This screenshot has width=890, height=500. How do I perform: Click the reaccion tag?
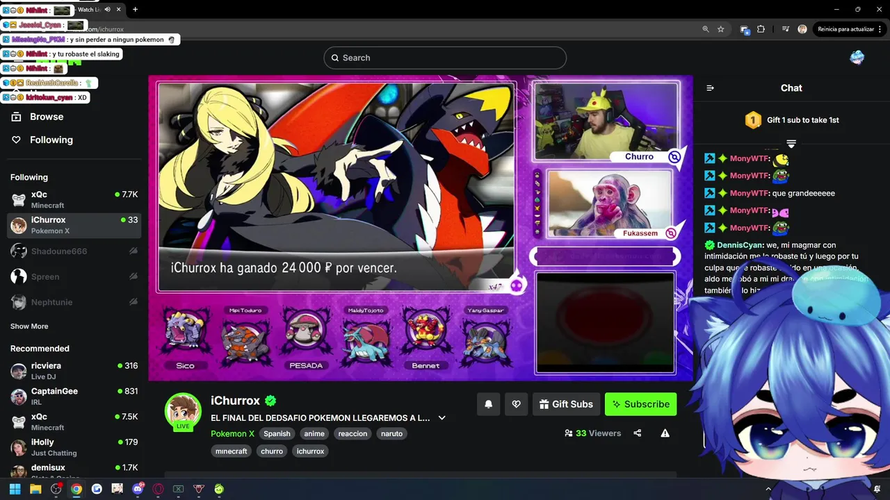coord(352,433)
